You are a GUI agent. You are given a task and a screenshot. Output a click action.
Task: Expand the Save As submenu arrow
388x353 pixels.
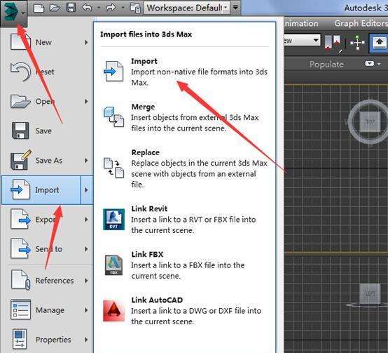(86, 161)
